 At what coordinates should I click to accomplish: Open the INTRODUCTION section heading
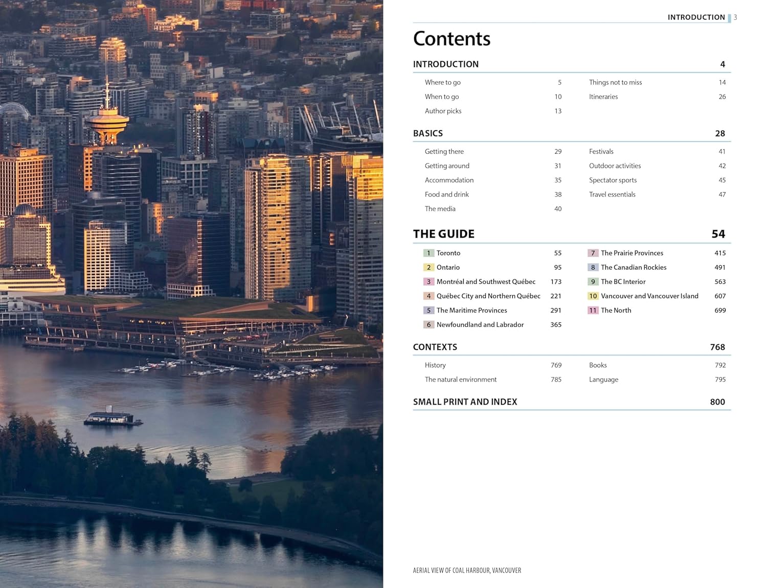446,64
